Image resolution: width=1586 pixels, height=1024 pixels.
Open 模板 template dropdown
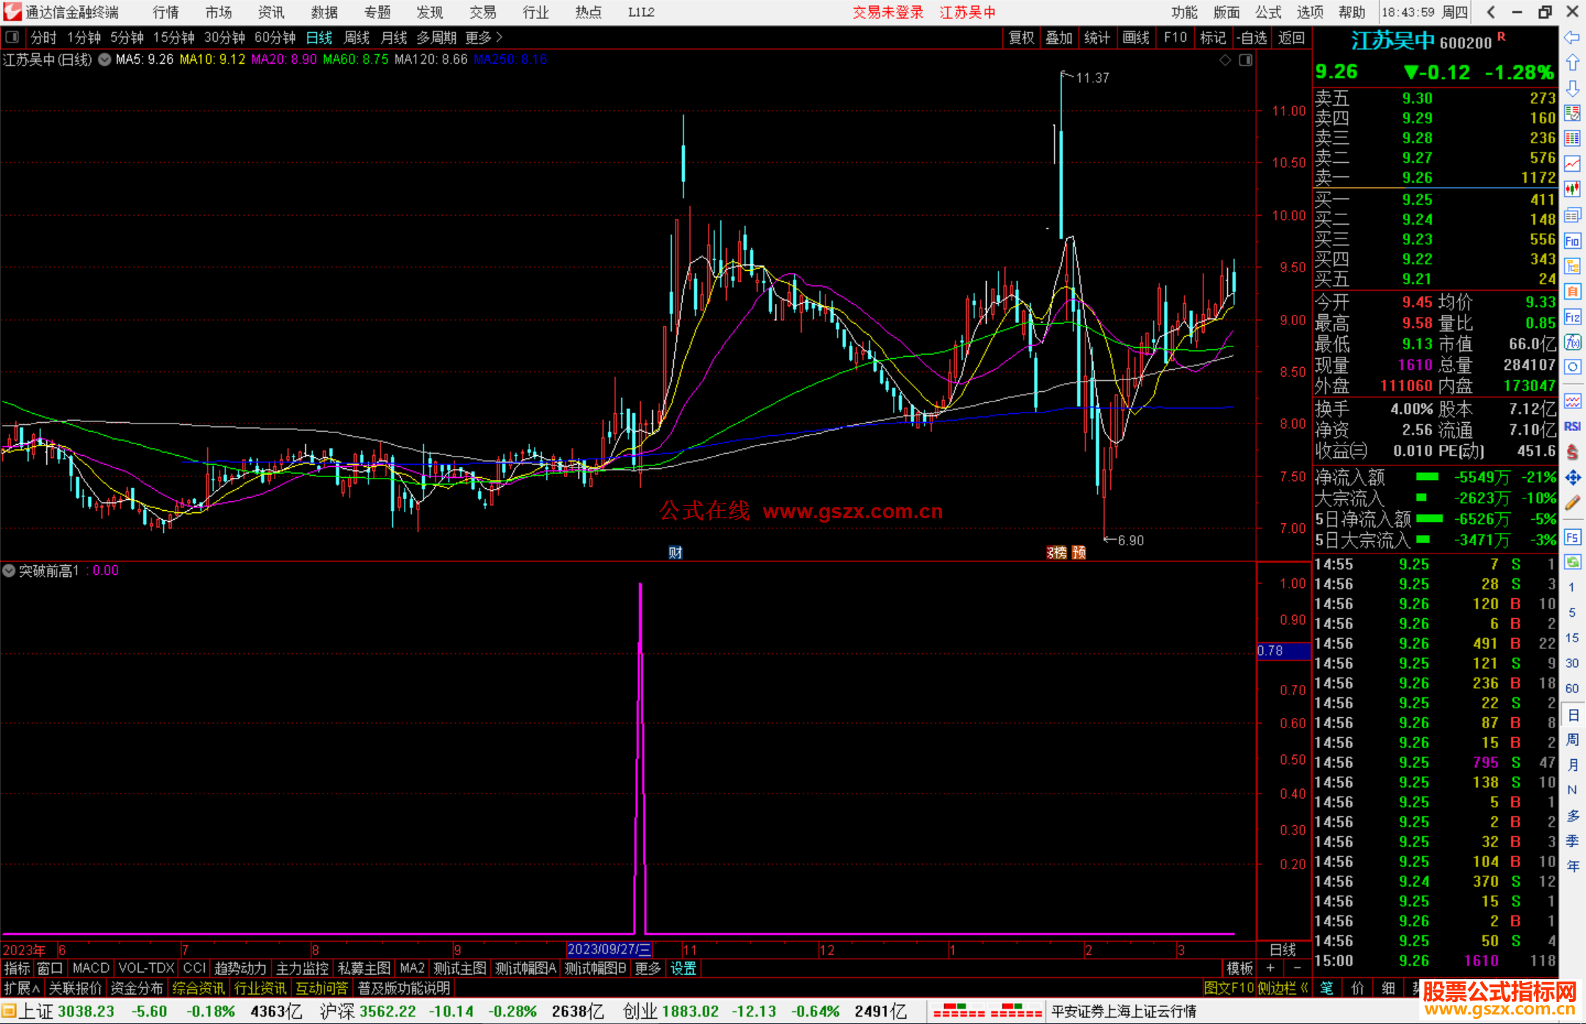click(x=1239, y=968)
